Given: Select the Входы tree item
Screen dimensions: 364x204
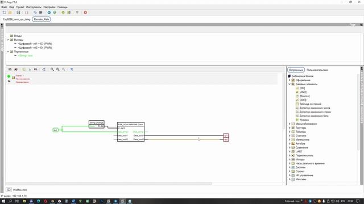Looking at the screenshot, I should coord(18,36).
